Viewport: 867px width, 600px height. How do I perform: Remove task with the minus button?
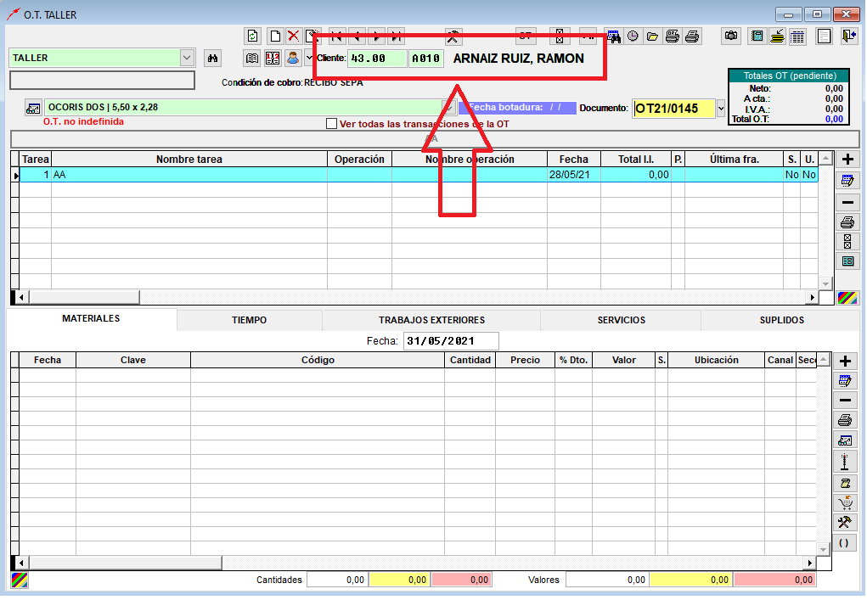(847, 202)
